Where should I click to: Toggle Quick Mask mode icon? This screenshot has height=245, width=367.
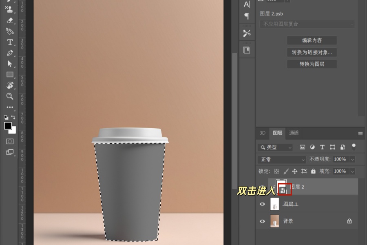(x=10, y=141)
